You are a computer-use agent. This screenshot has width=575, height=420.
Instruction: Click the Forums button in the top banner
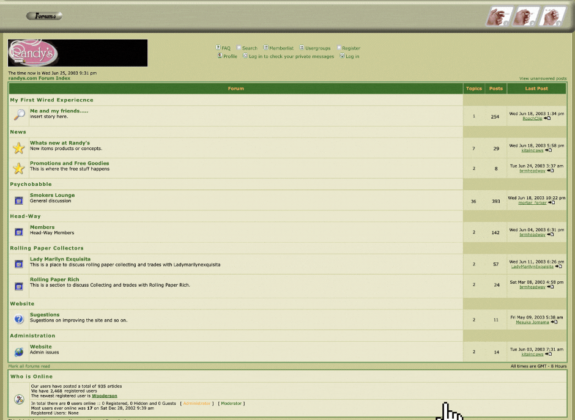44,16
